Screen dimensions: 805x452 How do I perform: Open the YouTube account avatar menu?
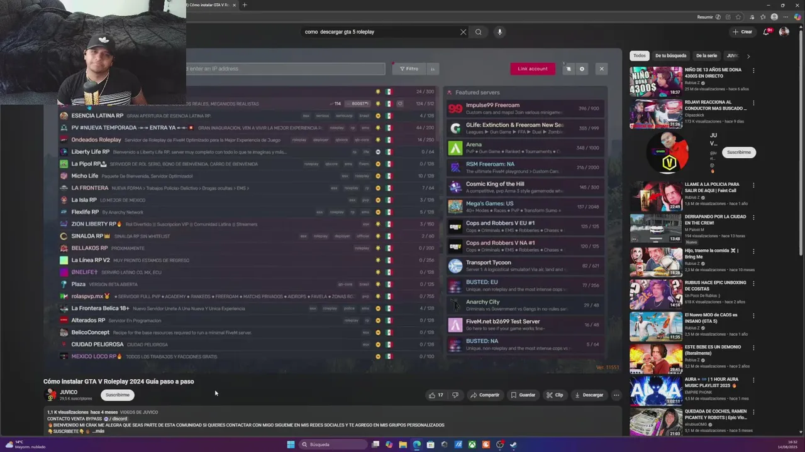coord(784,31)
